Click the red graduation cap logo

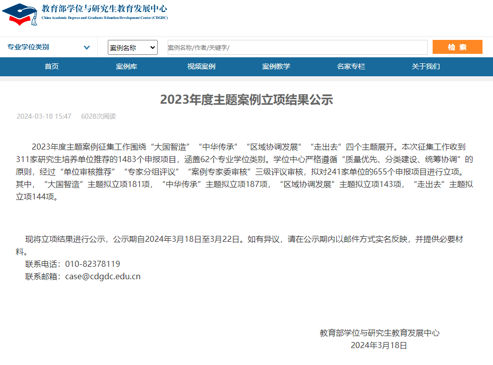click(20, 14)
